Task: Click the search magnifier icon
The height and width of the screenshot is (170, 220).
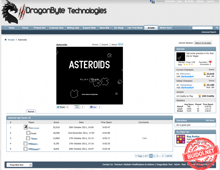Action: pyautogui.click(x=217, y=28)
